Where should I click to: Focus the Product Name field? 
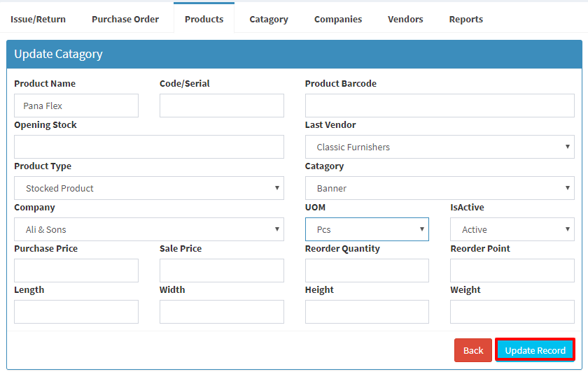(76, 106)
